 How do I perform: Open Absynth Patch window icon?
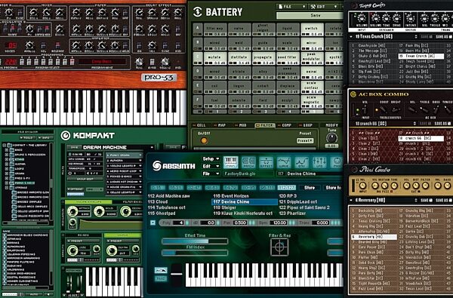tap(248, 162)
